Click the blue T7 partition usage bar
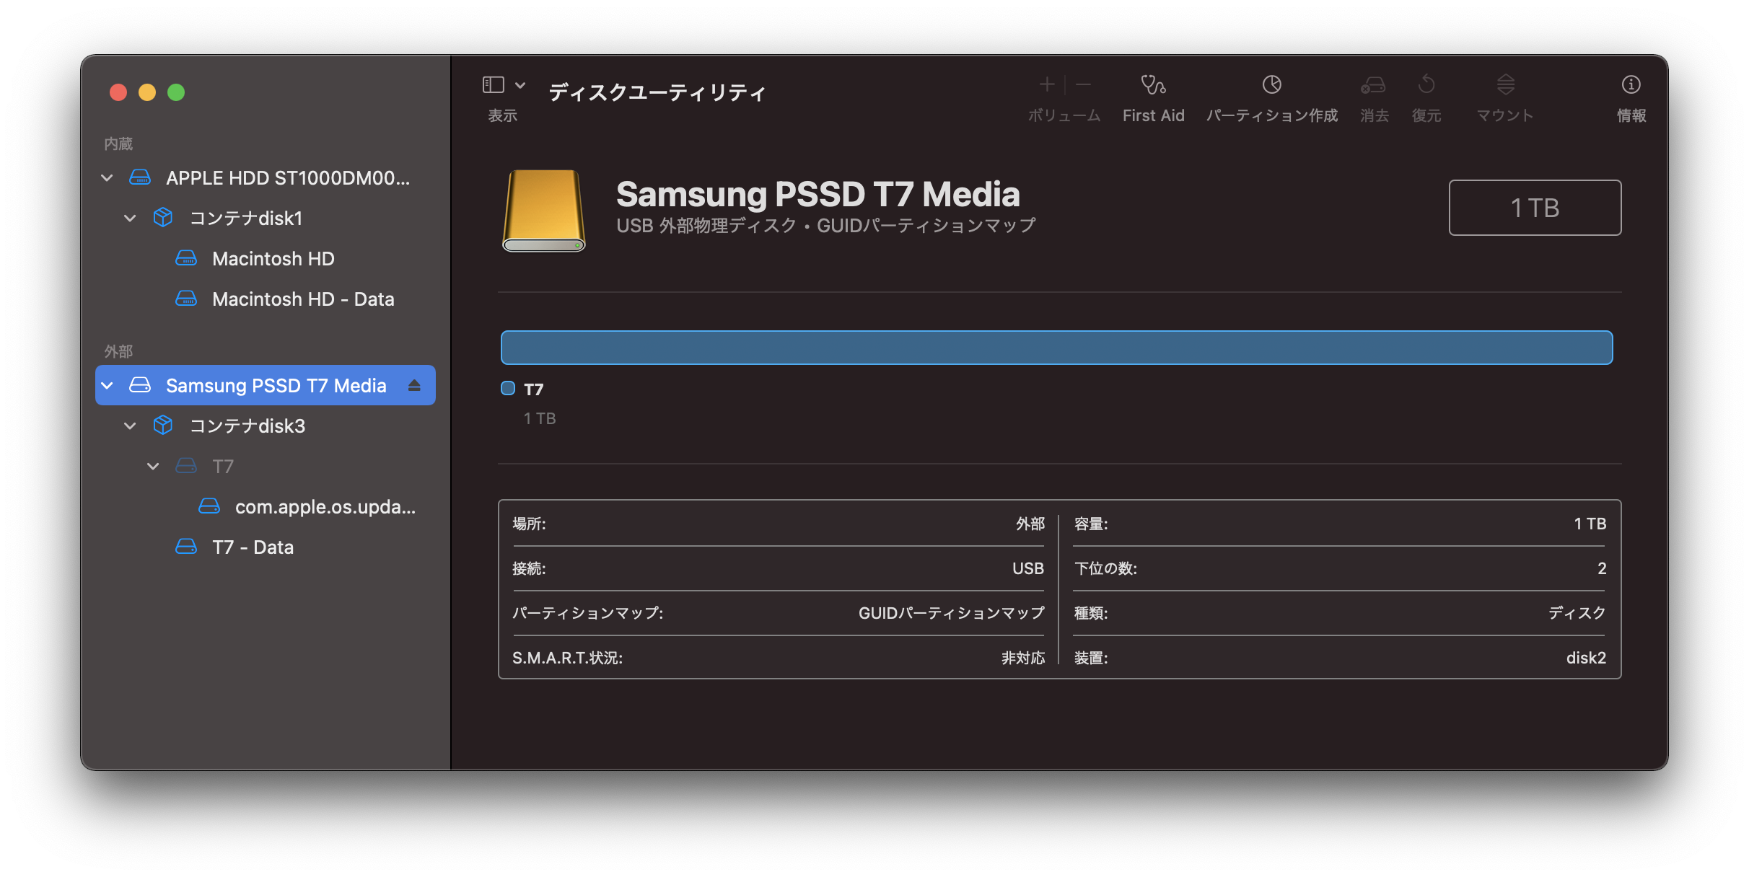 pos(1056,348)
